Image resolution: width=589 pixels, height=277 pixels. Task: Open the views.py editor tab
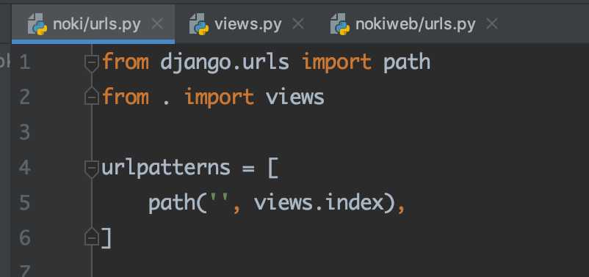coord(248,25)
